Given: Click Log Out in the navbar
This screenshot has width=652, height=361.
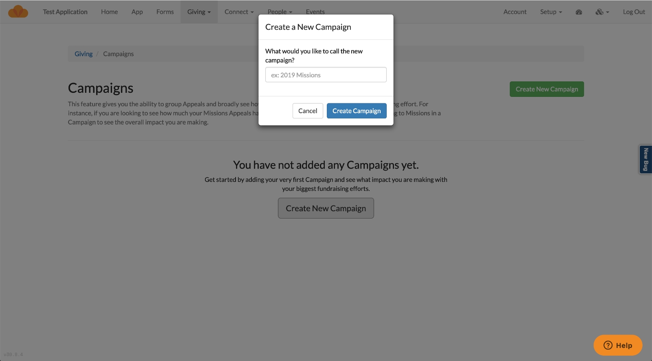Looking at the screenshot, I should 634,11.
